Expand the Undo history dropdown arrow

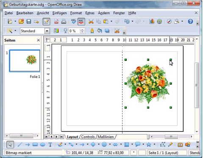[x=132, y=21]
